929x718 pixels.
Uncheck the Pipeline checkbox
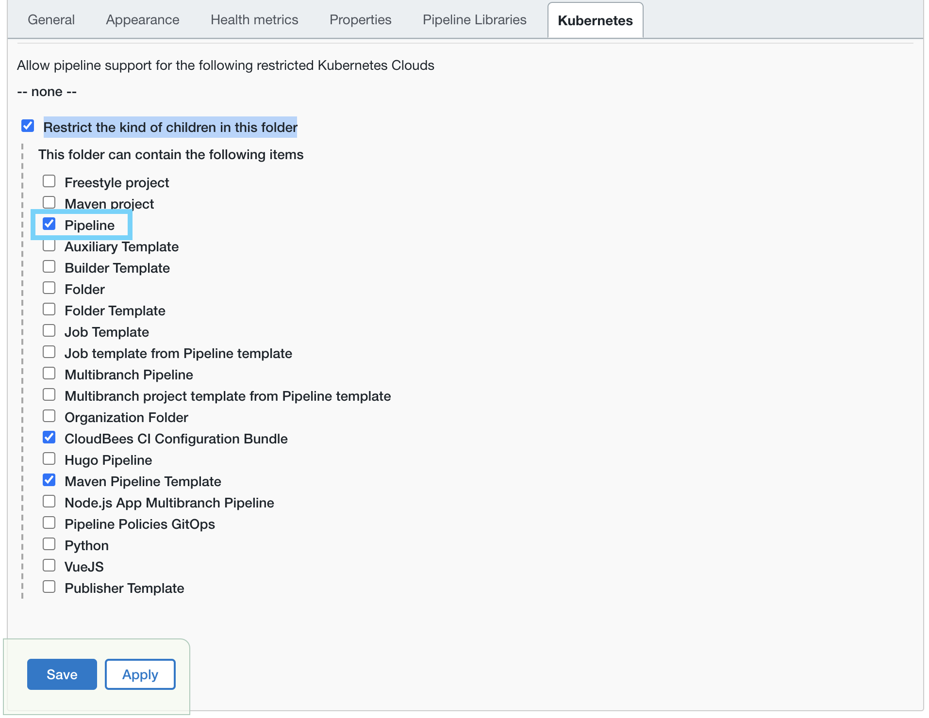[49, 224]
